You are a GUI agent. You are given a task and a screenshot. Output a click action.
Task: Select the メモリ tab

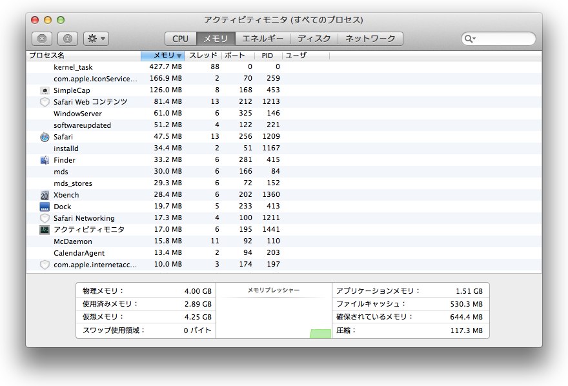(x=216, y=39)
